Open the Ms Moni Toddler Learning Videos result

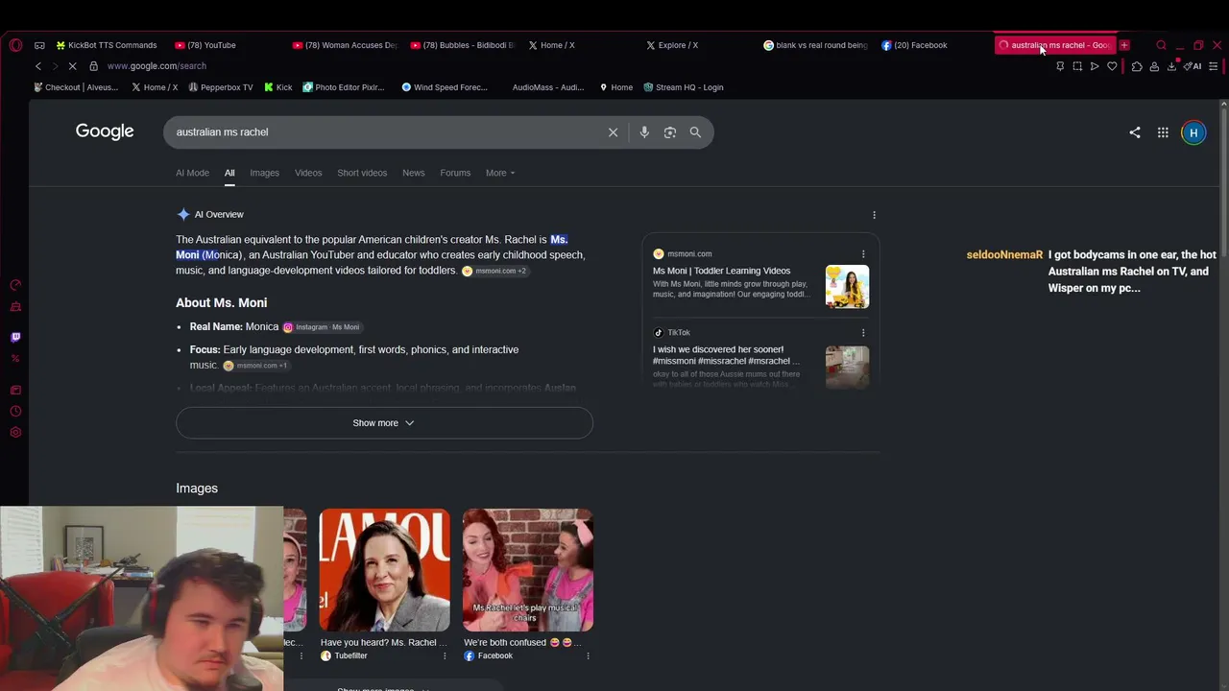click(722, 271)
